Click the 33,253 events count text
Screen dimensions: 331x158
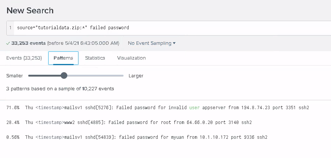point(29,43)
